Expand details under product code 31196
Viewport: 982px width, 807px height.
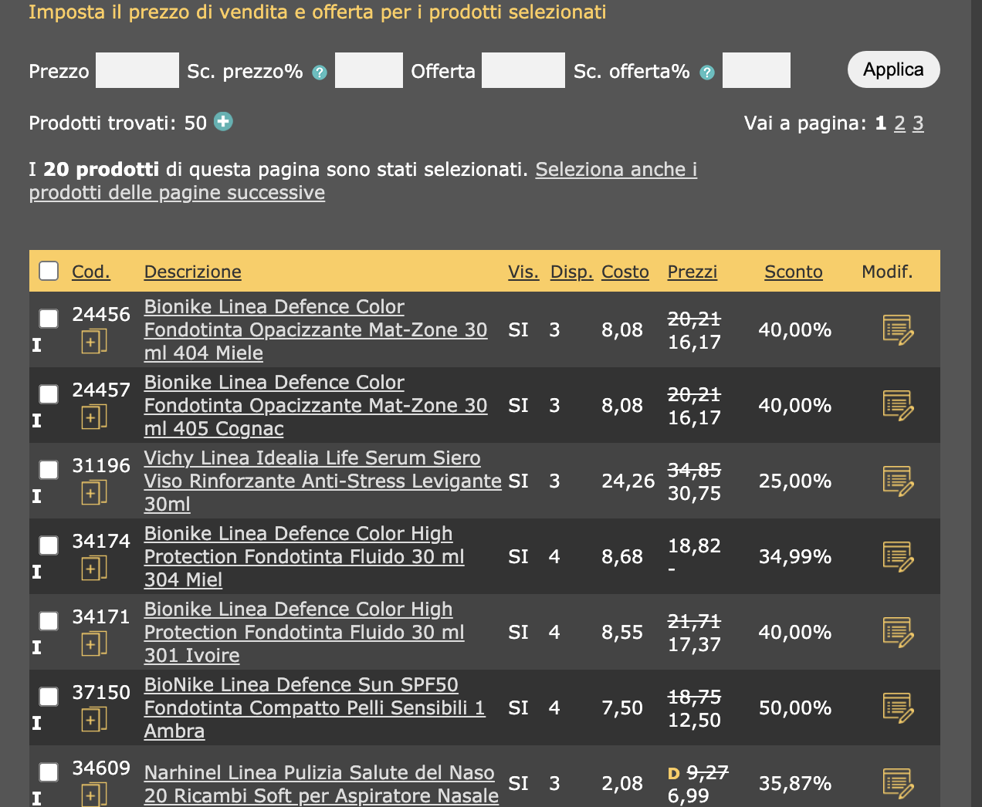click(93, 493)
